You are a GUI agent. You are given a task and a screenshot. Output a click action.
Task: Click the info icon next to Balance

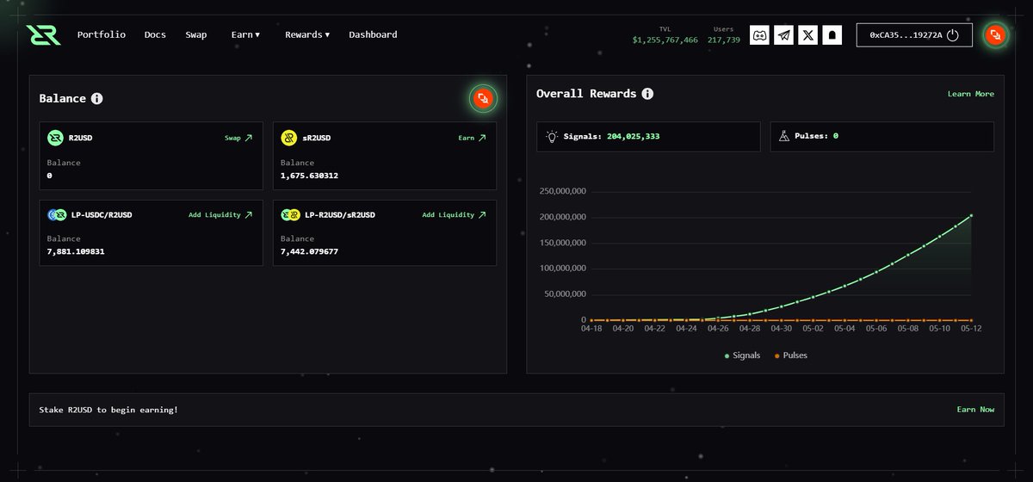pyautogui.click(x=97, y=99)
